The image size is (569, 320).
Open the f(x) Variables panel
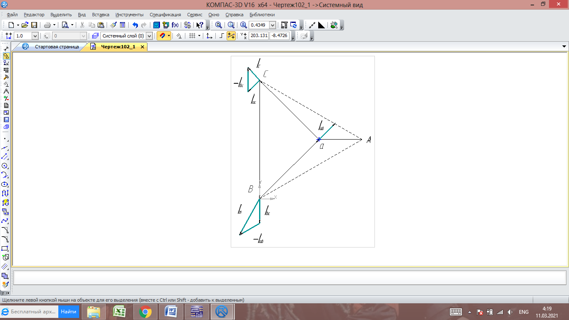(x=175, y=25)
